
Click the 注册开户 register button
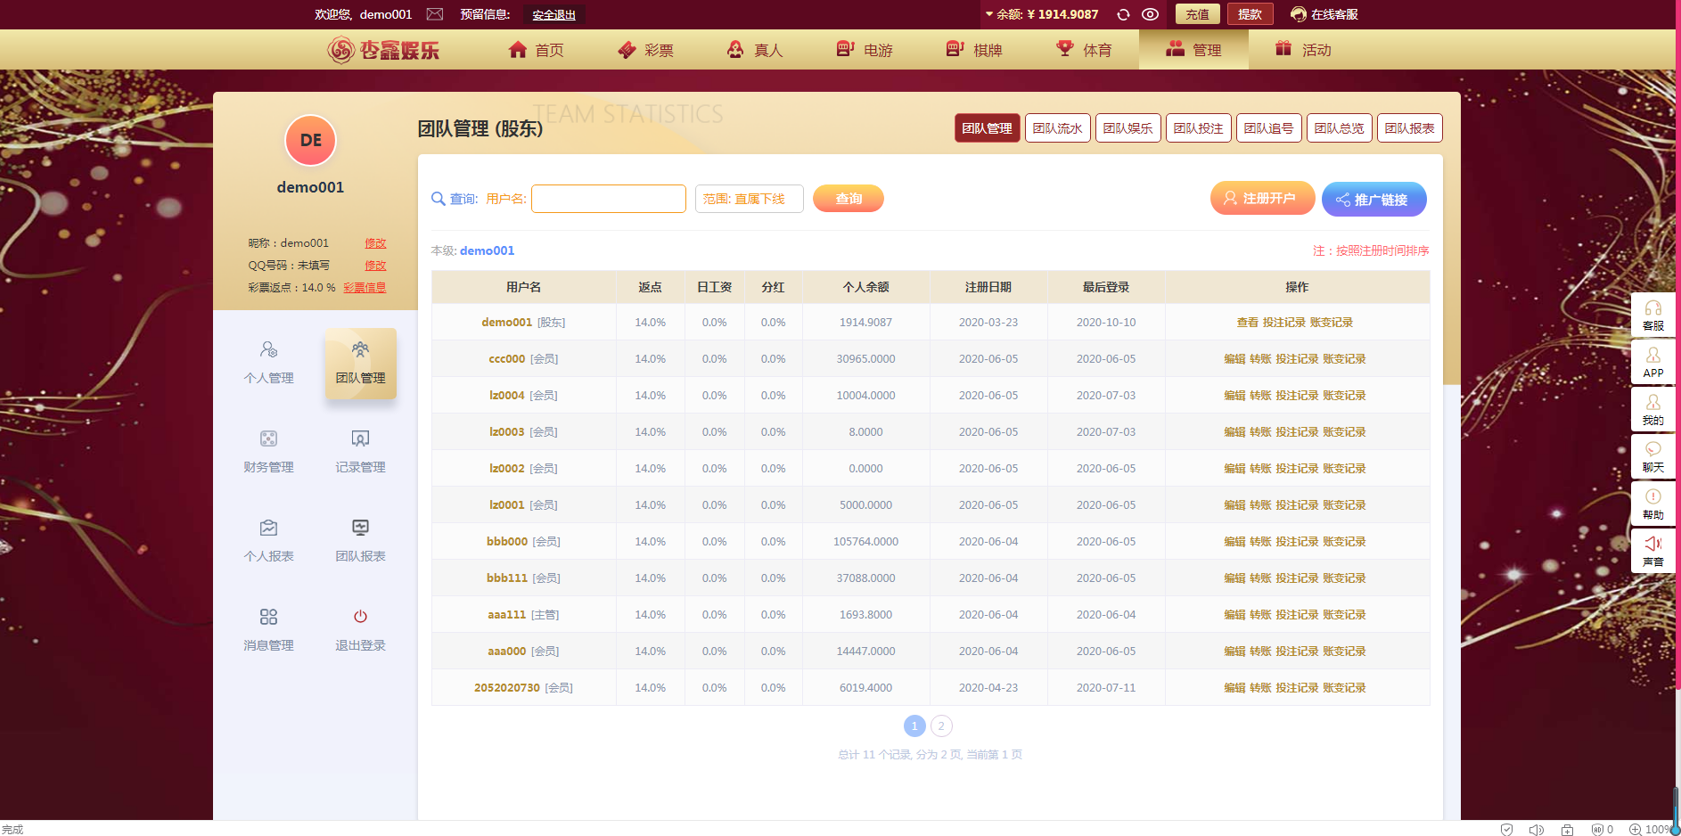click(1262, 198)
